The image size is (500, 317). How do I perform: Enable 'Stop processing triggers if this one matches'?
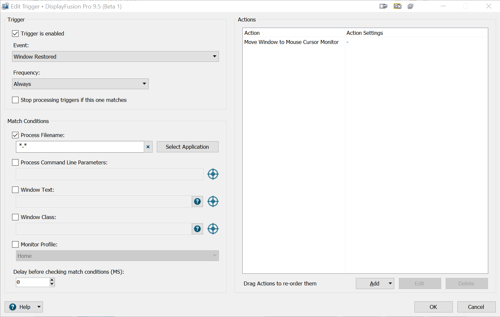pos(15,100)
